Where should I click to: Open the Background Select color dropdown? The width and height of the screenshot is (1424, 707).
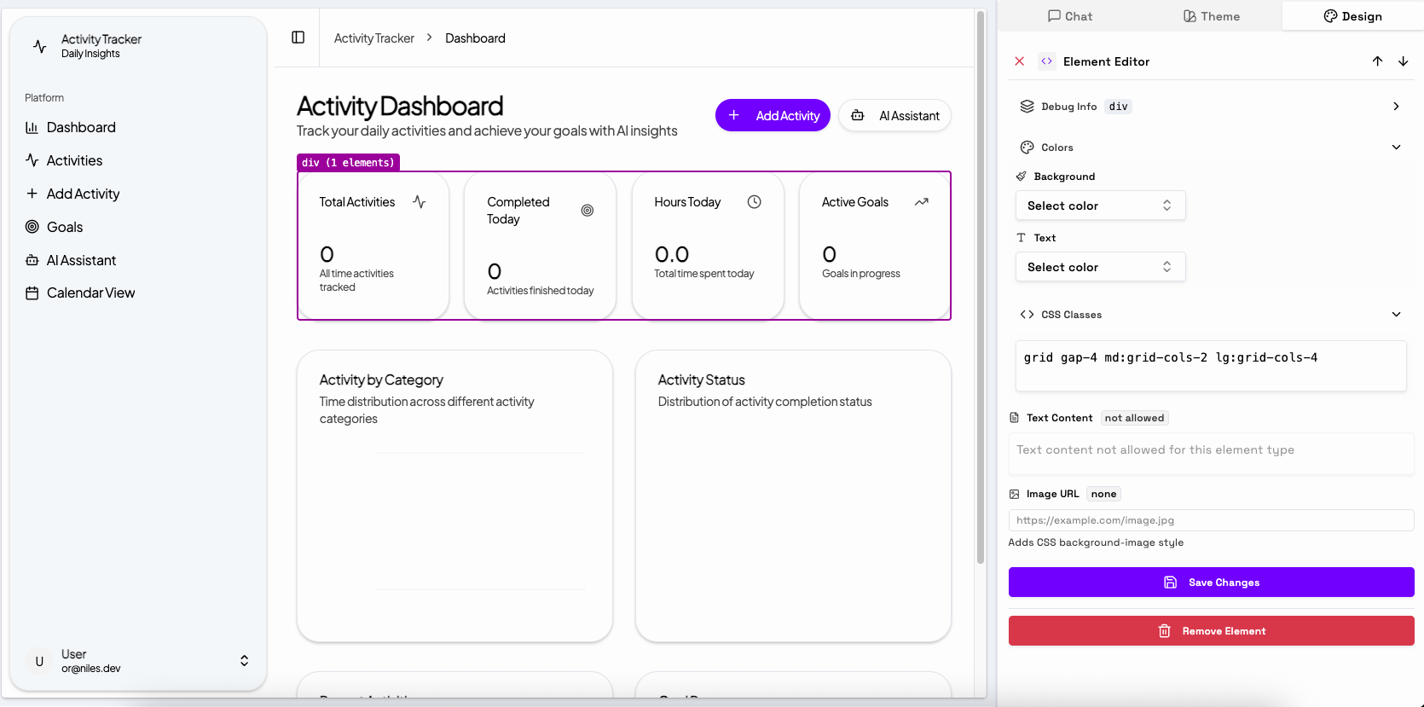click(1100, 206)
